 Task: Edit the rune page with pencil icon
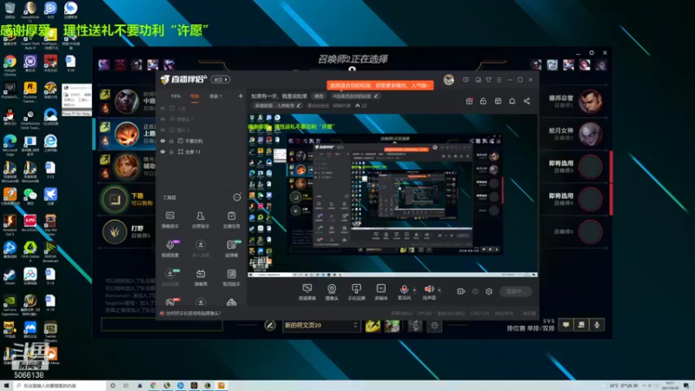coord(269,325)
